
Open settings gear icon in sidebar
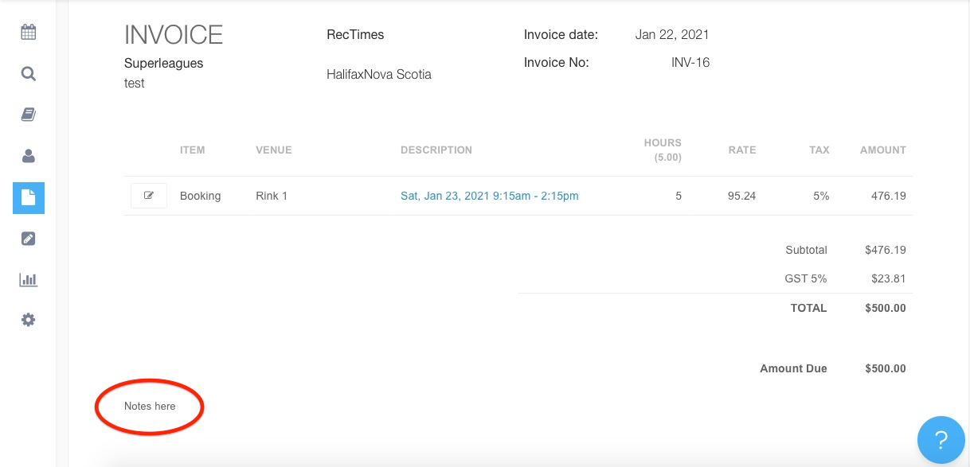pos(29,320)
